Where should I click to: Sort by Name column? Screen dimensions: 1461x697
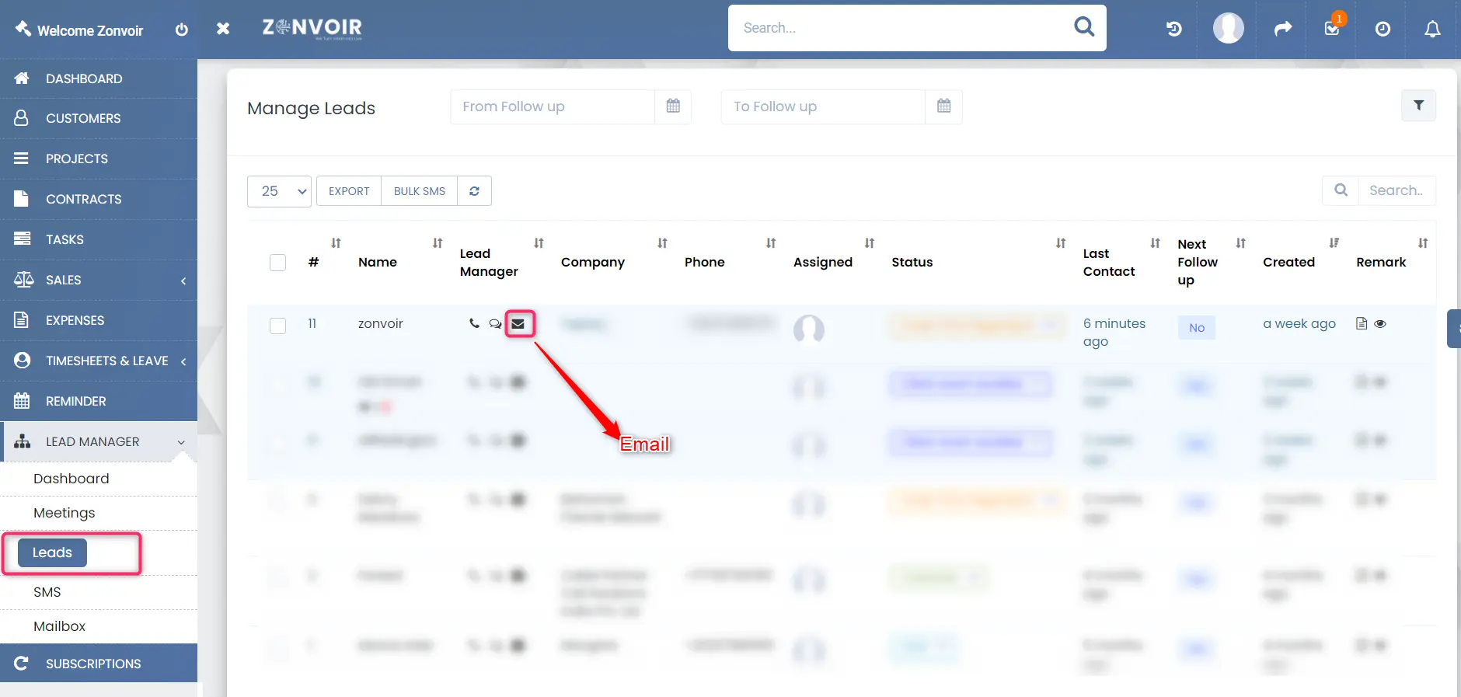pyautogui.click(x=438, y=243)
